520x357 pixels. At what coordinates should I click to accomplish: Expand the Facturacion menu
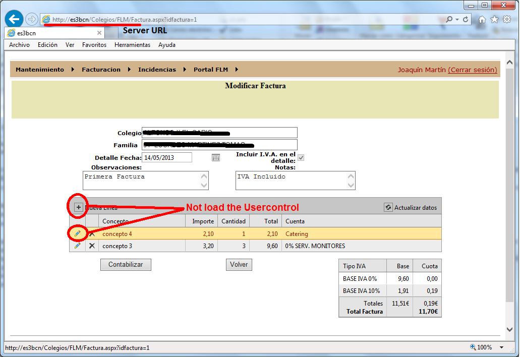[106, 70]
